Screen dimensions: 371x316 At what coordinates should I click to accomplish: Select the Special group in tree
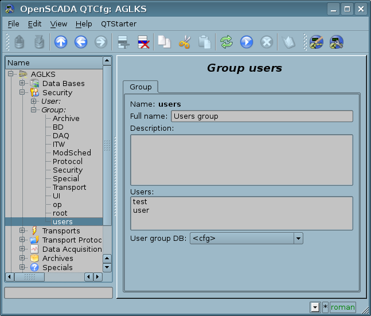(x=66, y=179)
